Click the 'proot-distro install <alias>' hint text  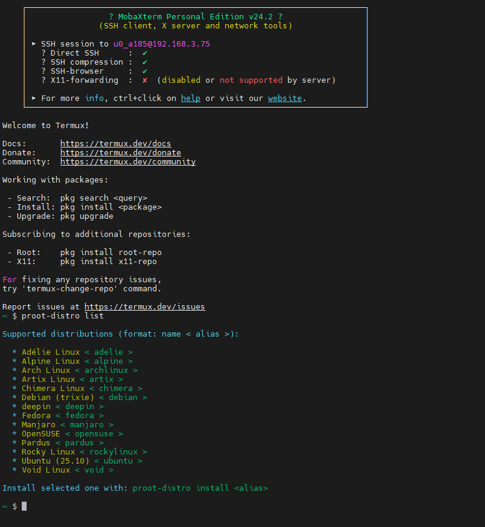200,488
